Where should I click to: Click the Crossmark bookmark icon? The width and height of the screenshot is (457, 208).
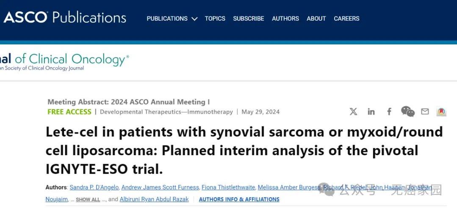click(441, 112)
